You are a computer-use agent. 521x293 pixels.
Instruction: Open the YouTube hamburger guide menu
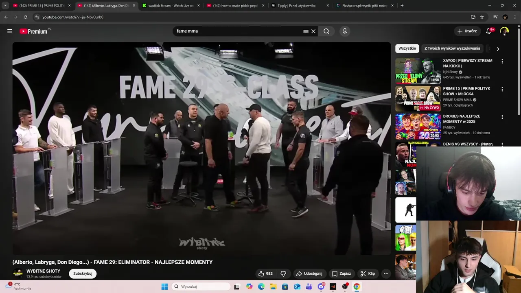10,31
